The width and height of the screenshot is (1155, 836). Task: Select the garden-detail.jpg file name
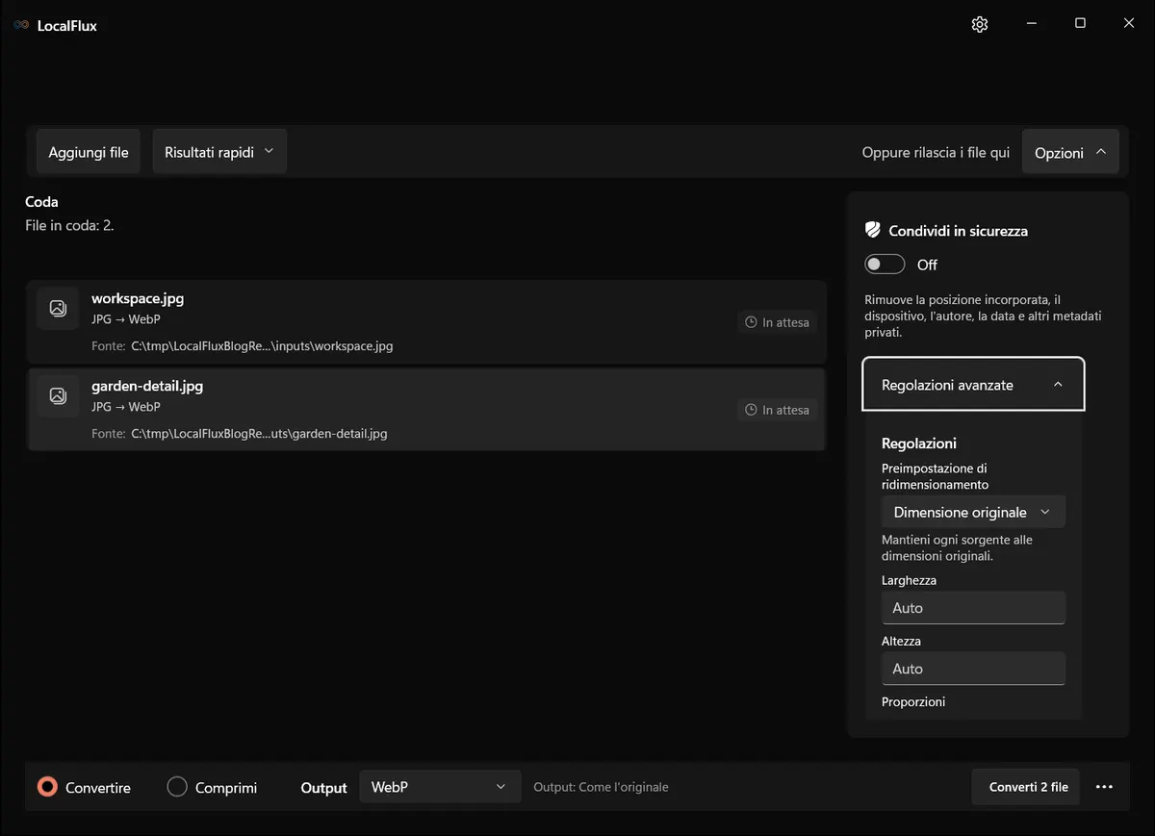coord(147,386)
